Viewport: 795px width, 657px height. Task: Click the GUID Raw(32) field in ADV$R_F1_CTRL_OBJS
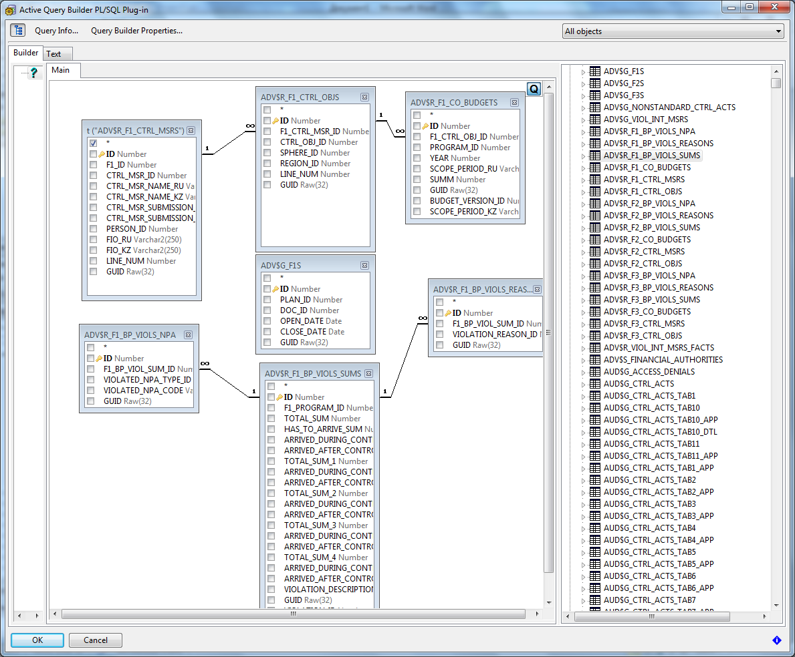304,185
